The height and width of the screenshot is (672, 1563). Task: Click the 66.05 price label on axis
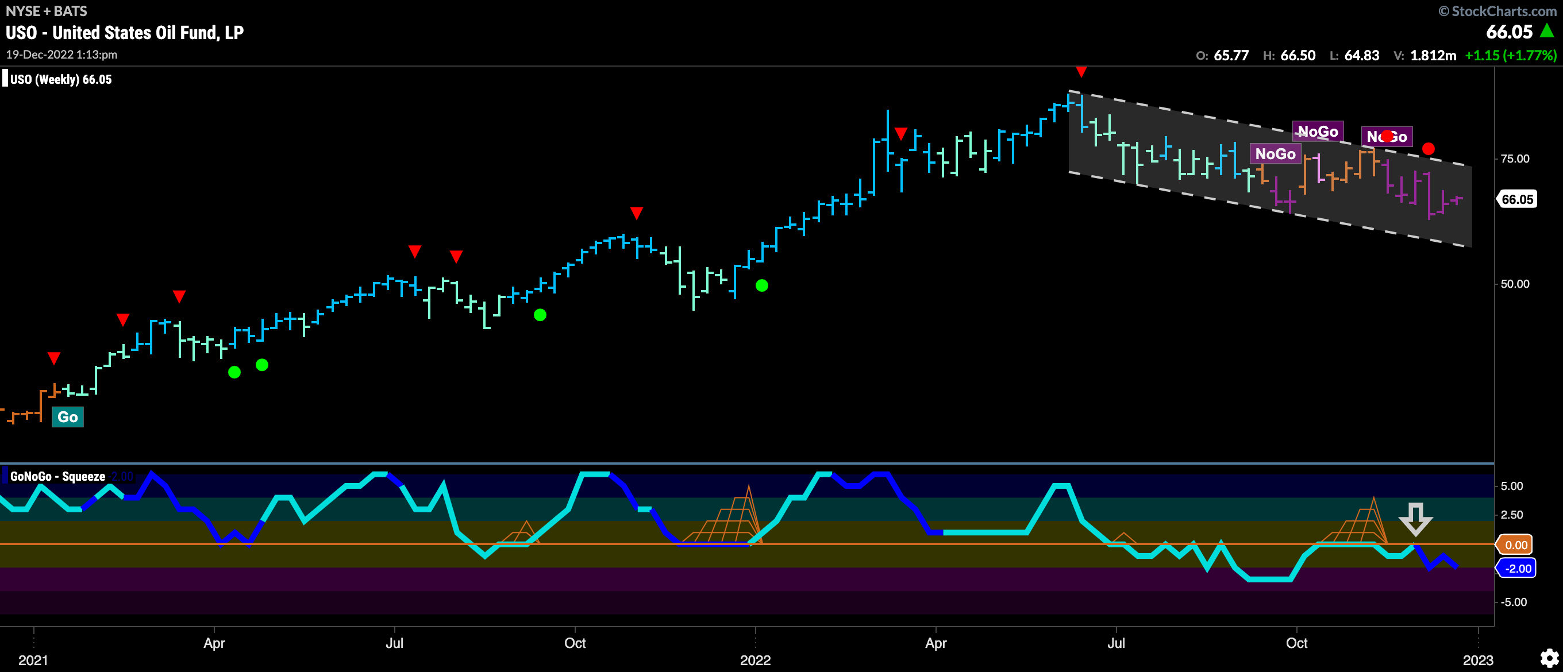click(x=1517, y=199)
